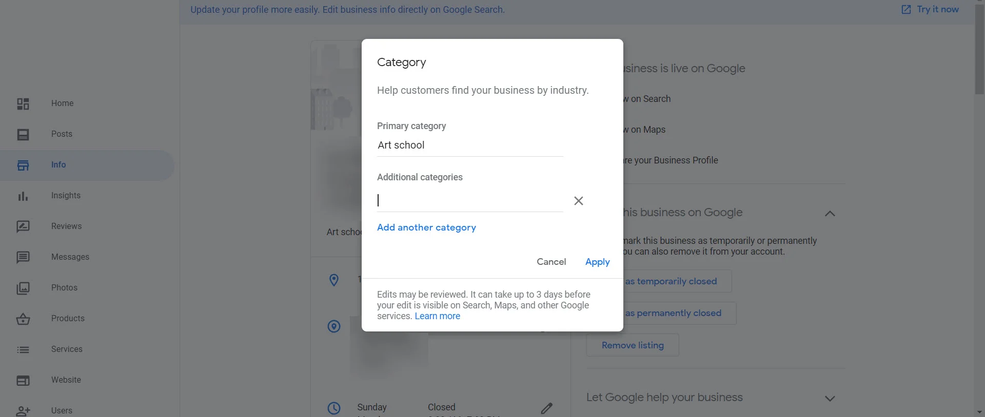Click the 'on Maps' text row
This screenshot has height=417, width=985.
pyautogui.click(x=644, y=130)
